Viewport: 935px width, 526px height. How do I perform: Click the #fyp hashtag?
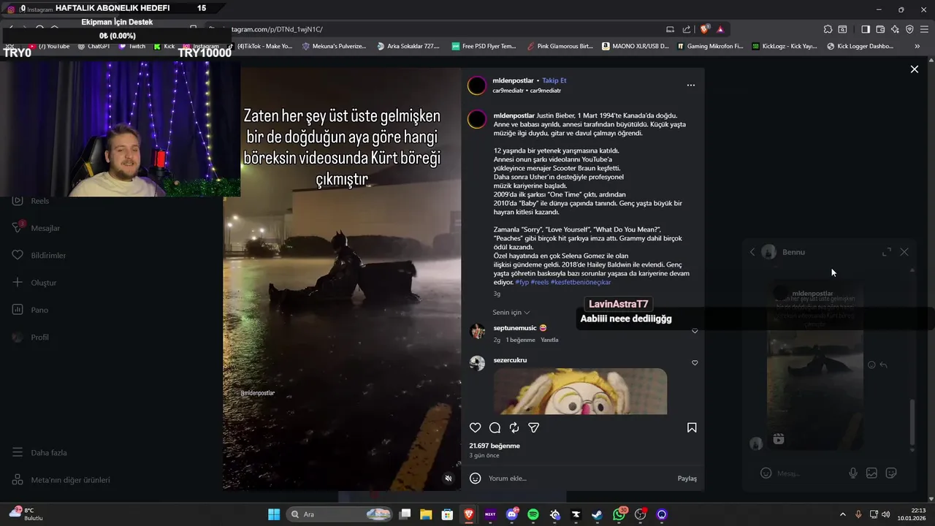click(522, 282)
